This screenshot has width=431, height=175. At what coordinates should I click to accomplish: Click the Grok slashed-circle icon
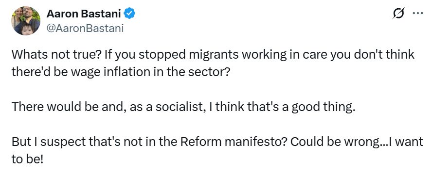click(x=398, y=13)
